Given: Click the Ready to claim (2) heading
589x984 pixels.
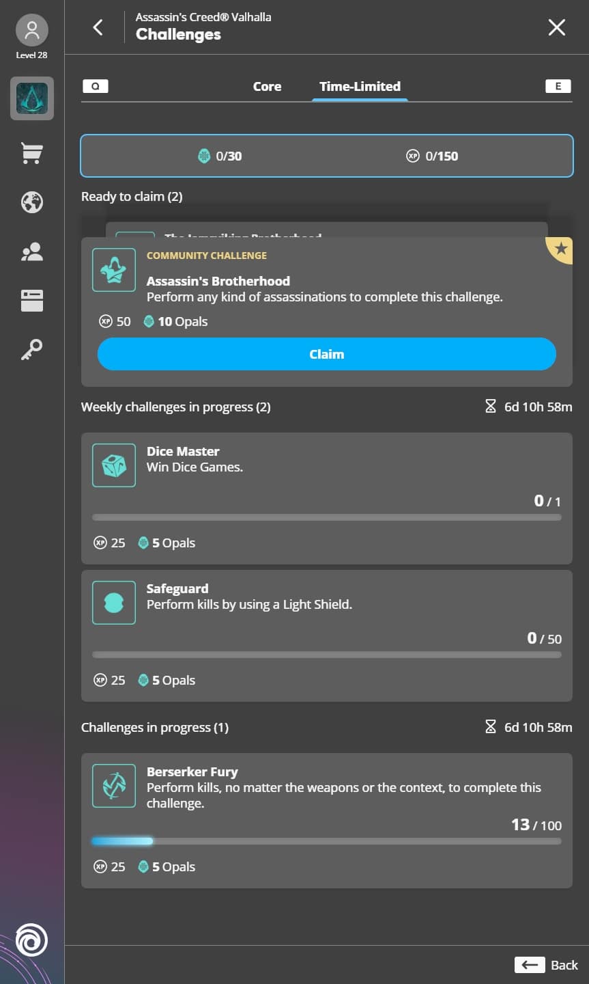Looking at the screenshot, I should click(x=132, y=196).
